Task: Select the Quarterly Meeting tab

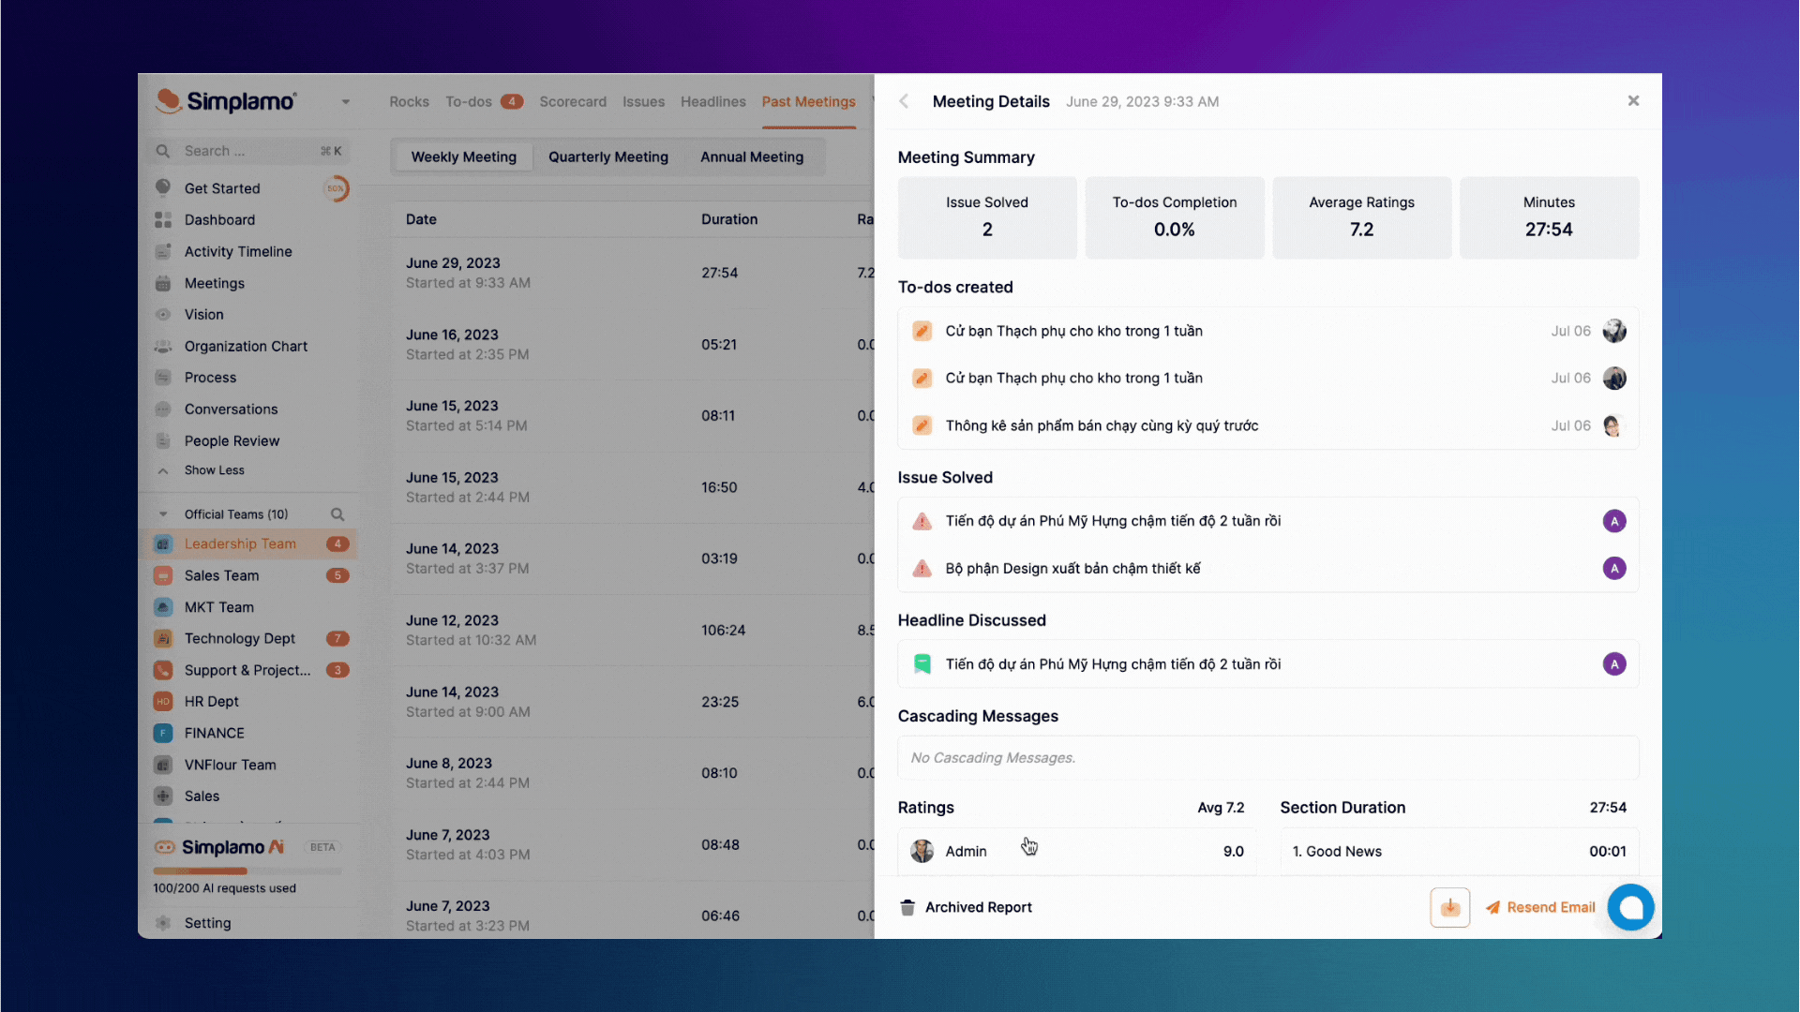Action: point(608,156)
